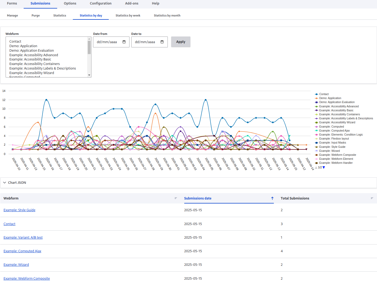Open the Submissions tab
Image resolution: width=377 pixels, height=281 pixels.
pos(40,3)
